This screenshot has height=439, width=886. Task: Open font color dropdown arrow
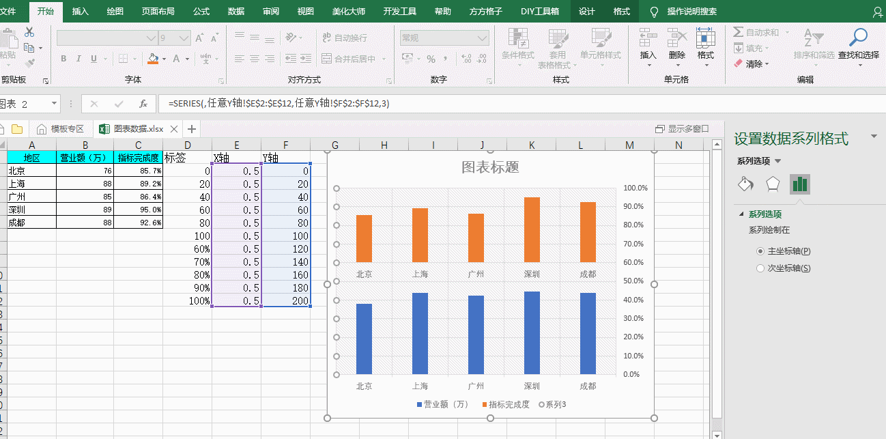[187, 59]
